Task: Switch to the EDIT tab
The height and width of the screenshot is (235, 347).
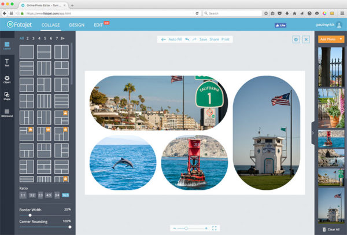Action: 98,25
